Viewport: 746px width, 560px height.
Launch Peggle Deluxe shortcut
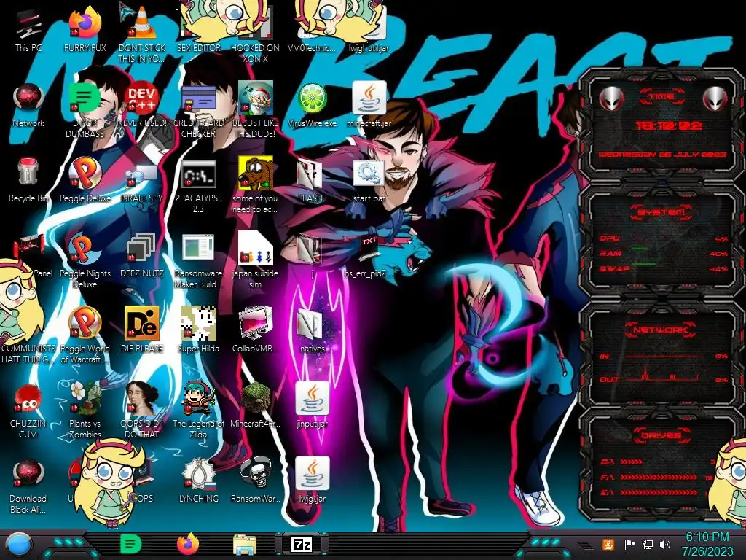tap(85, 181)
